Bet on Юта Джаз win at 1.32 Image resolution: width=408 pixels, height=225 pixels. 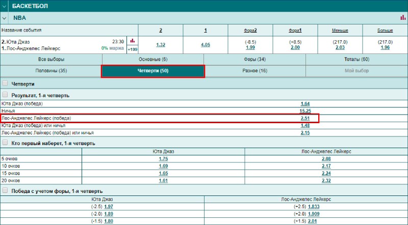[x=161, y=45]
